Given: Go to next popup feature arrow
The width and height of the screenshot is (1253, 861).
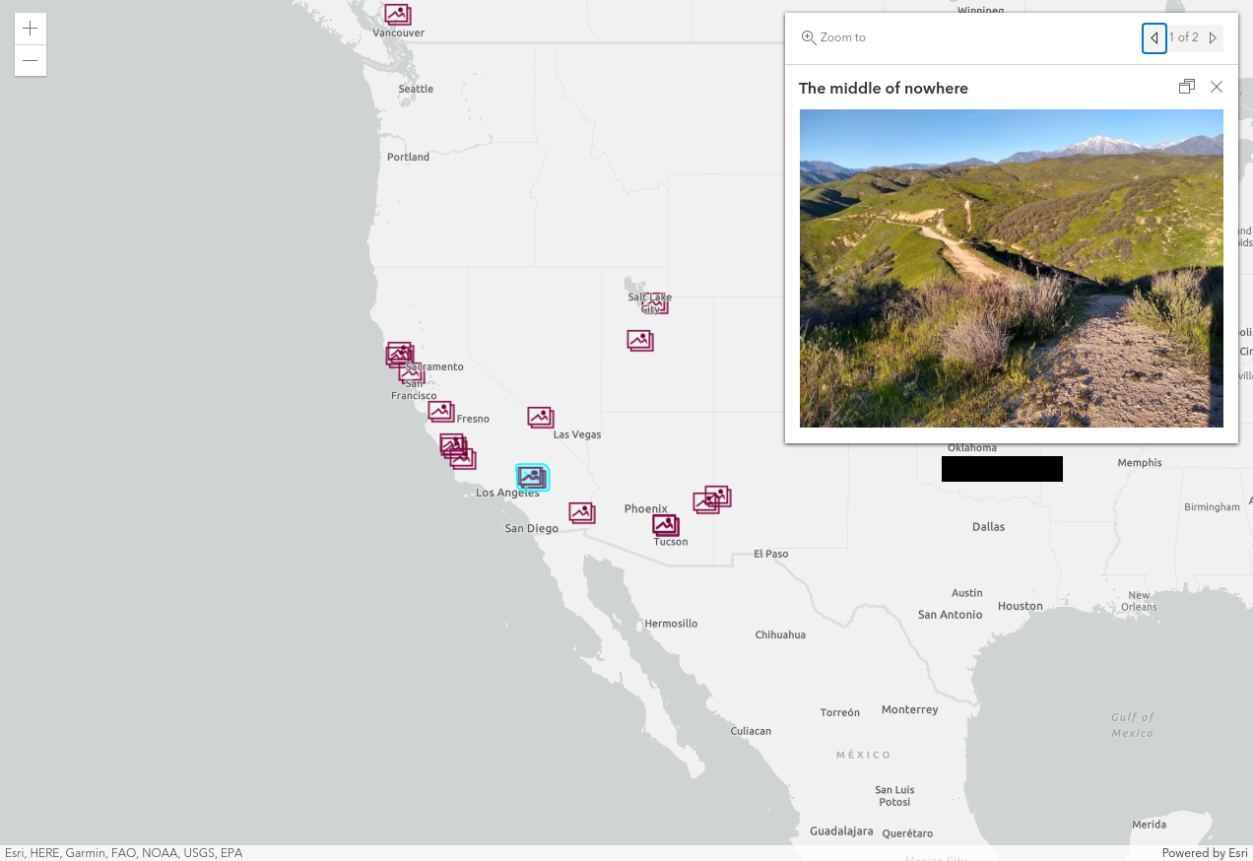Looking at the screenshot, I should 1213,38.
